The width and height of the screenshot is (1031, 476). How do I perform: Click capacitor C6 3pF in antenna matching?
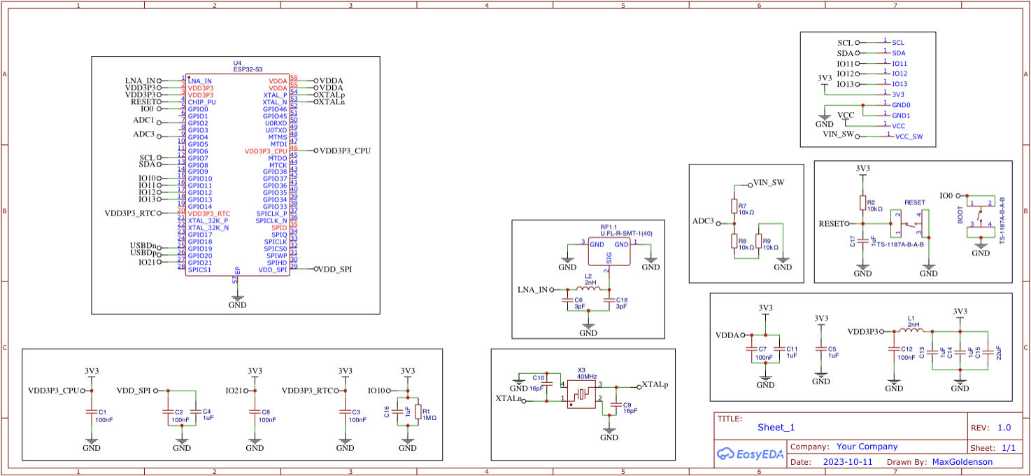pos(567,300)
